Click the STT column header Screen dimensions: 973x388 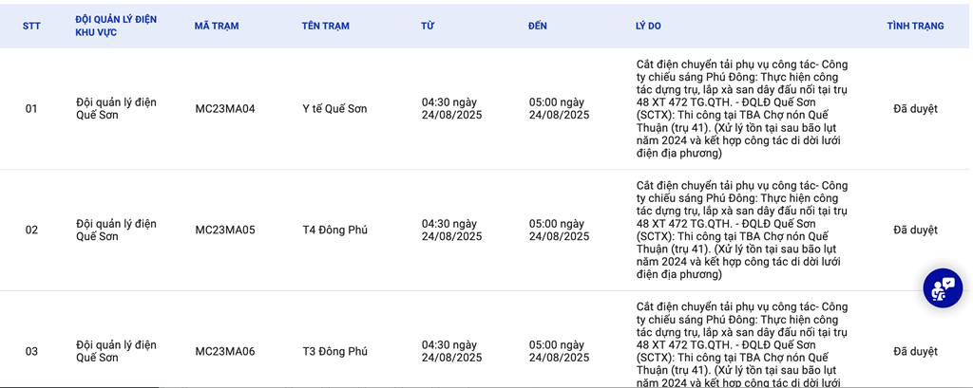31,26
